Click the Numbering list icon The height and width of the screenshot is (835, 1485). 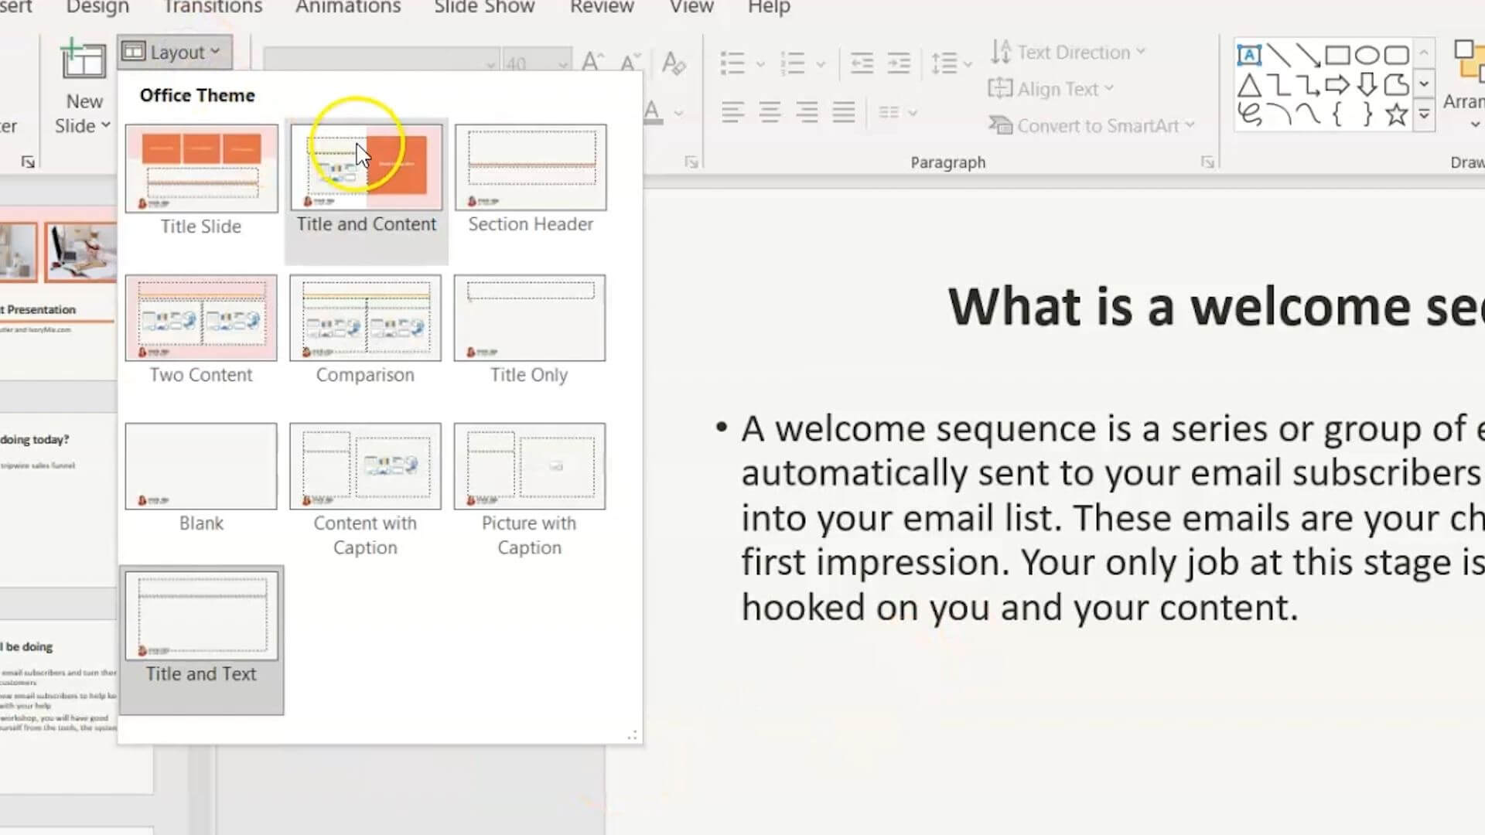(790, 63)
